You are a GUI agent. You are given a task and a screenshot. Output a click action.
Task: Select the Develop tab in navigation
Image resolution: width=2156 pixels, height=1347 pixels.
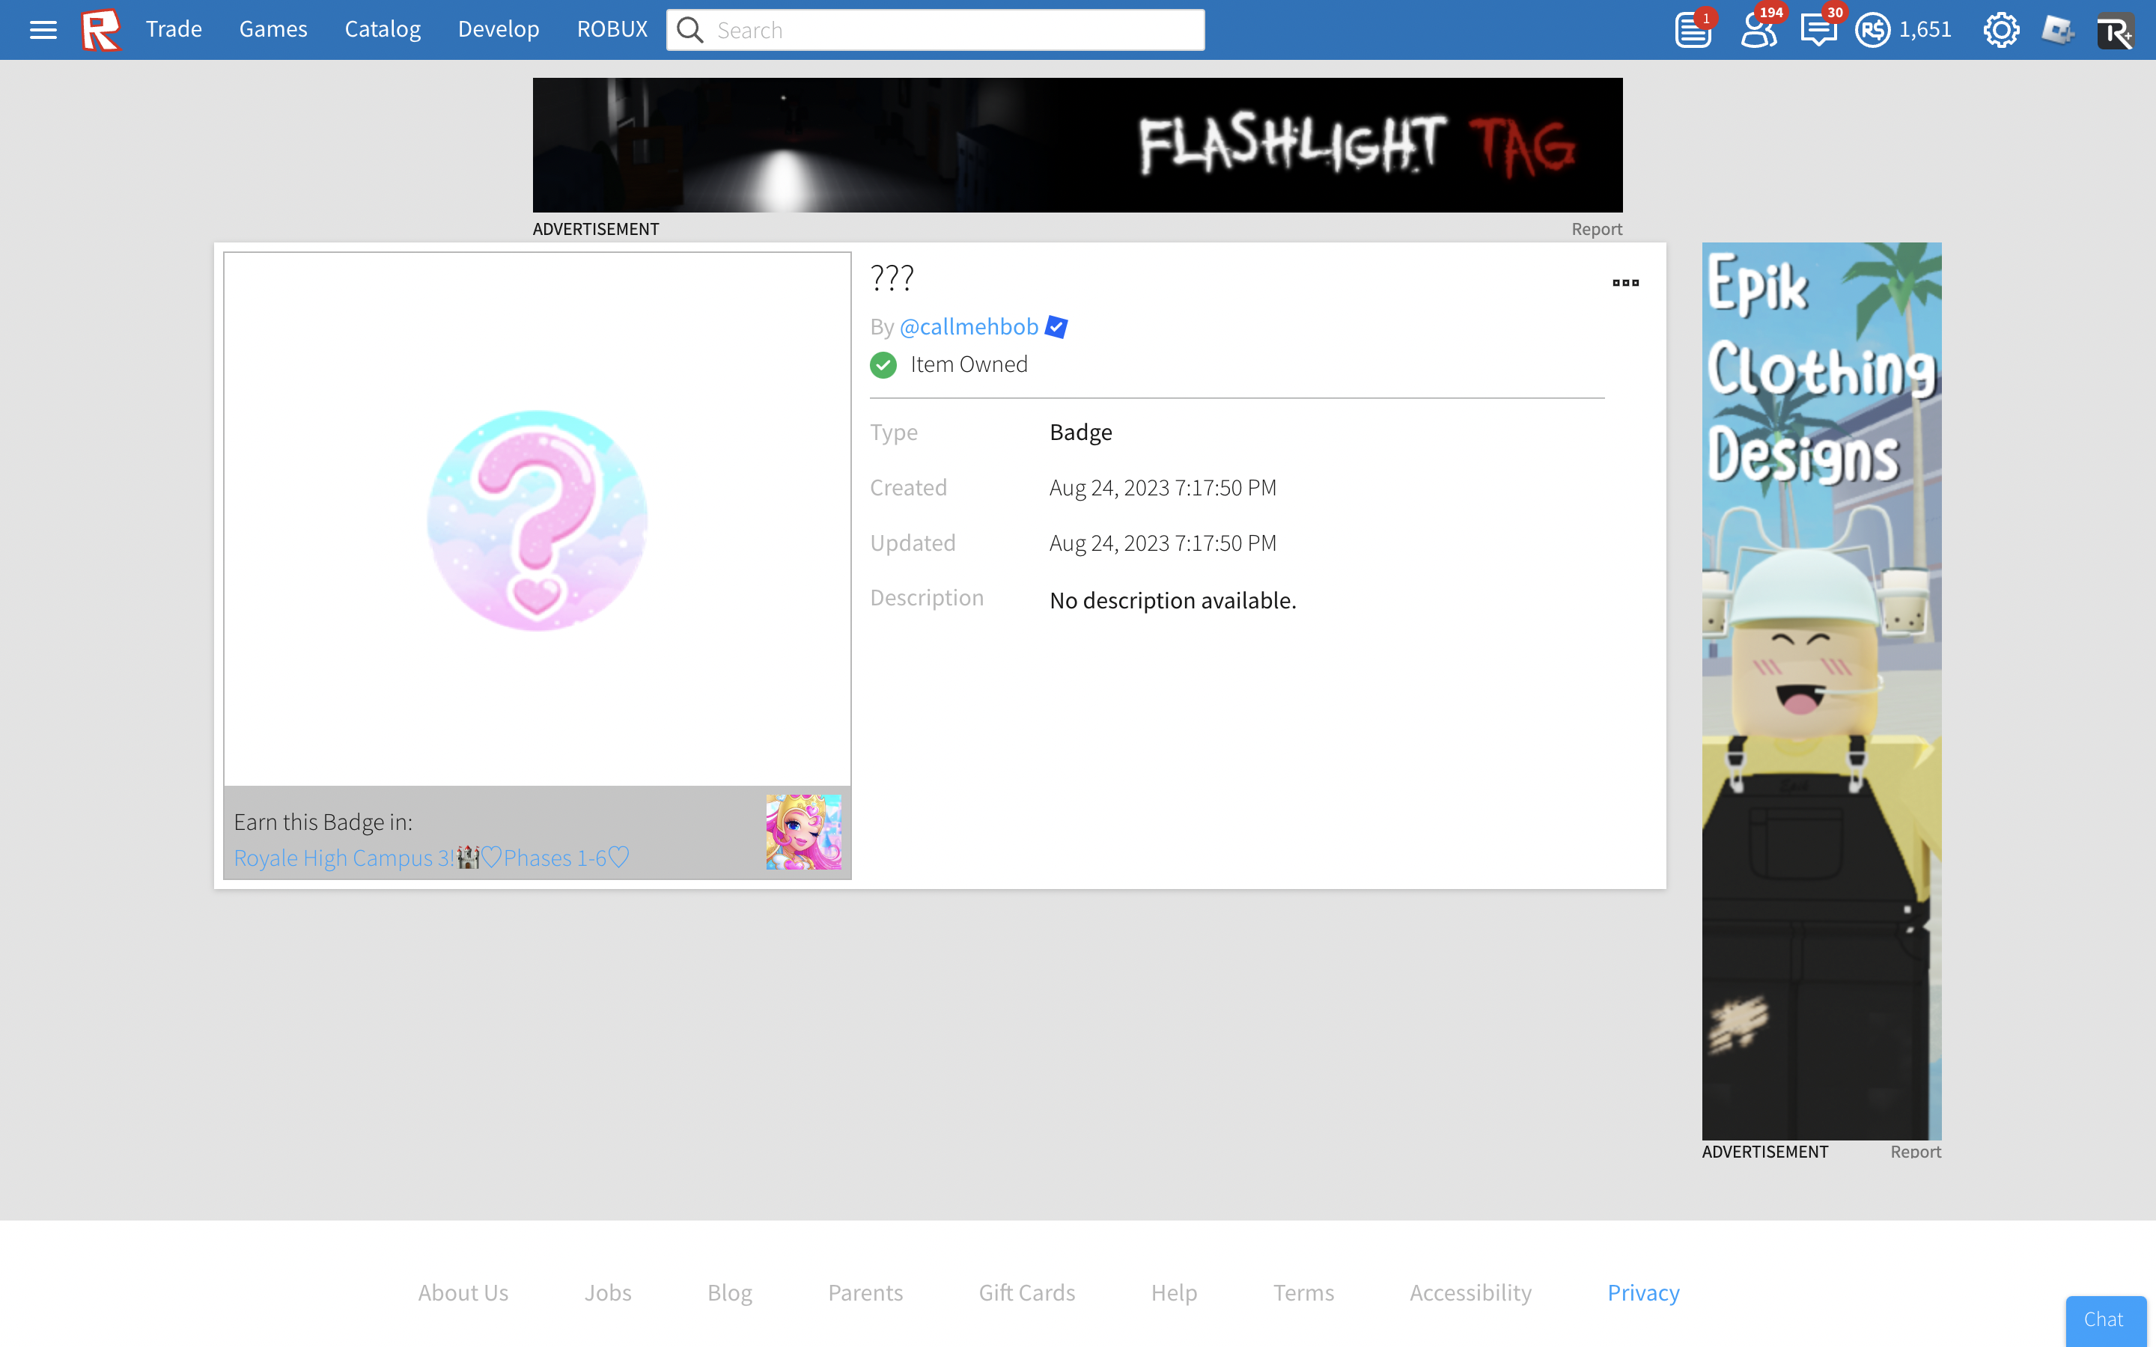[x=496, y=29]
